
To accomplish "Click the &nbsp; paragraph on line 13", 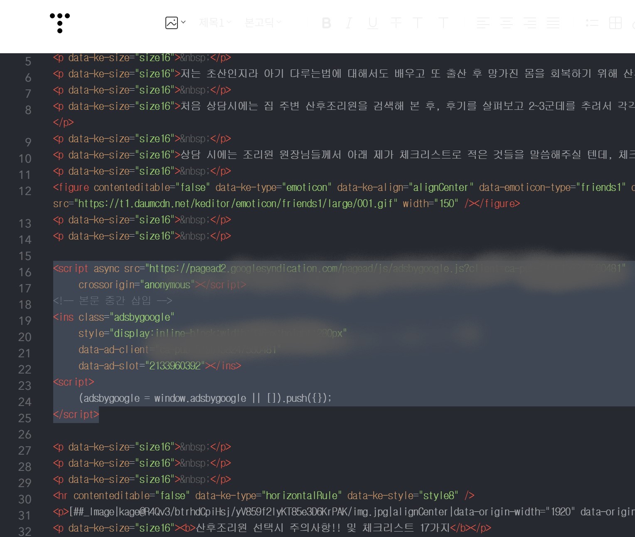I will [142, 220].
